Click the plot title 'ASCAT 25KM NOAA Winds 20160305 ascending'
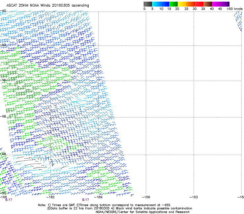This screenshot has width=244, height=214. pos(47,6)
